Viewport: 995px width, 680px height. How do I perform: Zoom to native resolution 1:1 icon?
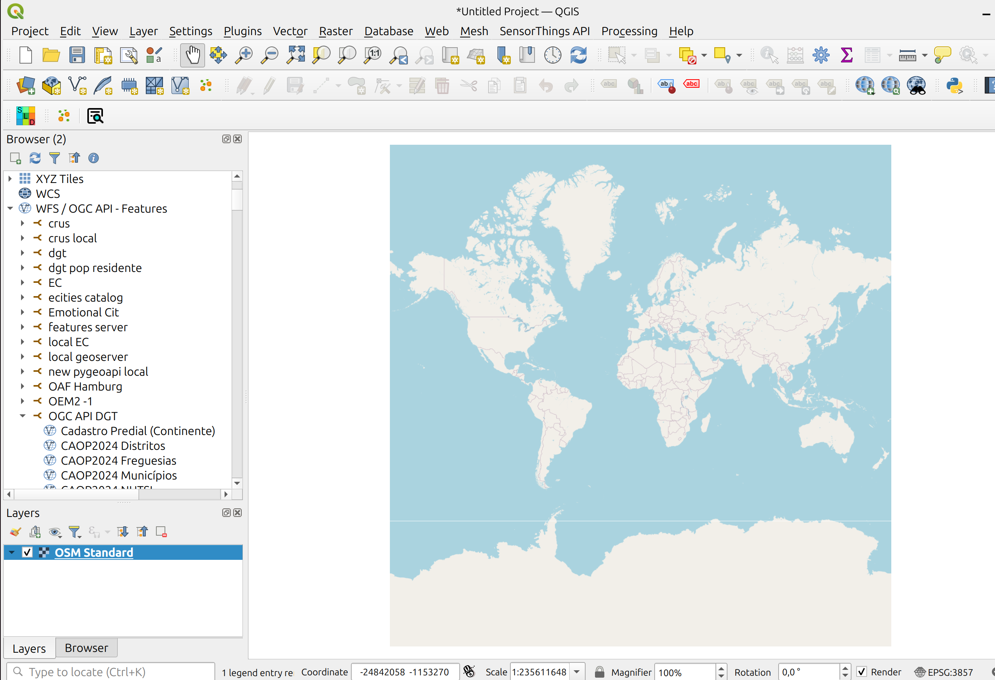tap(373, 55)
